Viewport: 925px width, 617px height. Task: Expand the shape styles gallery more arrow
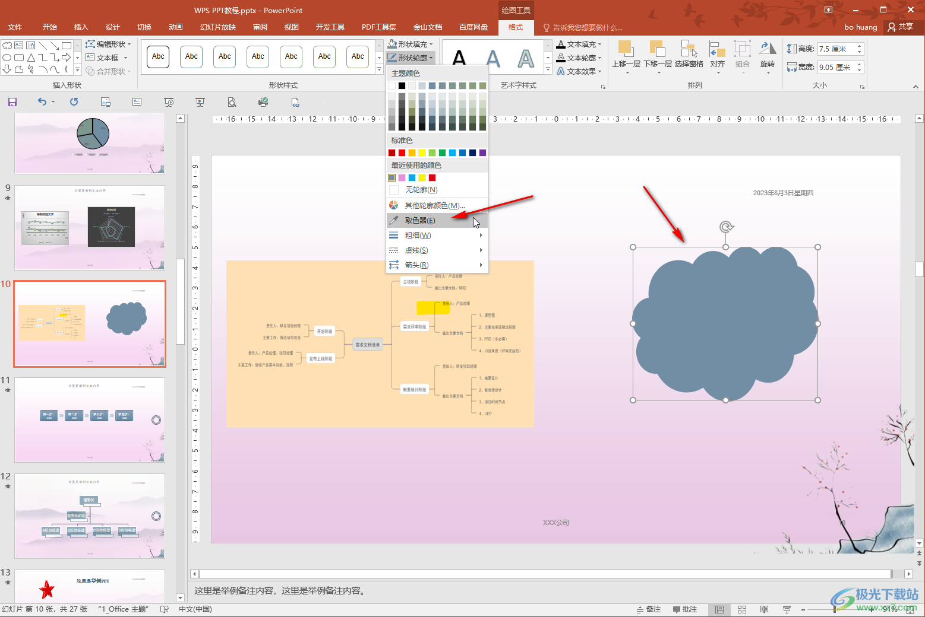coord(379,70)
